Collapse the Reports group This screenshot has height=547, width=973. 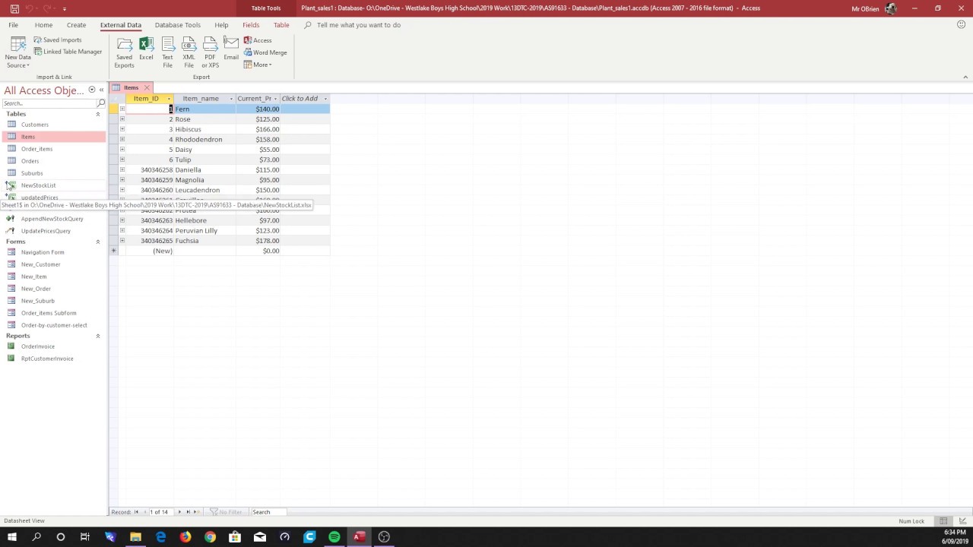(x=97, y=336)
